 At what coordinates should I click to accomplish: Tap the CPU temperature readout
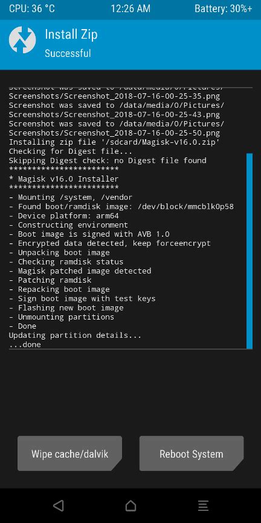click(32, 8)
